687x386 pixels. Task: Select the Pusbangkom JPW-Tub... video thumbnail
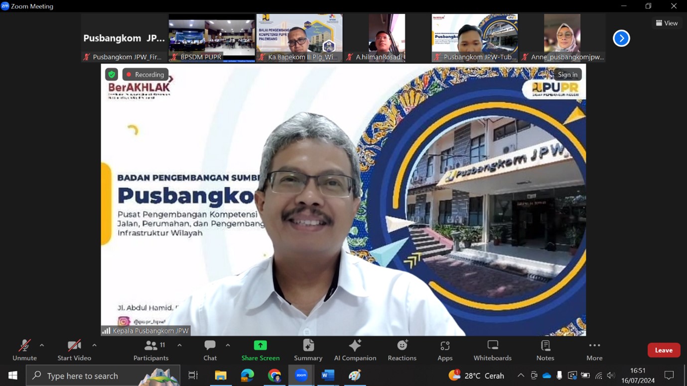[475, 38]
